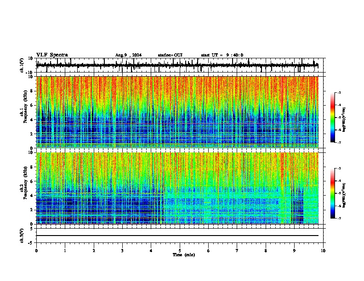Click the "ch.3(V)" axis label
This screenshot has width=364, height=281.
tap(22, 236)
